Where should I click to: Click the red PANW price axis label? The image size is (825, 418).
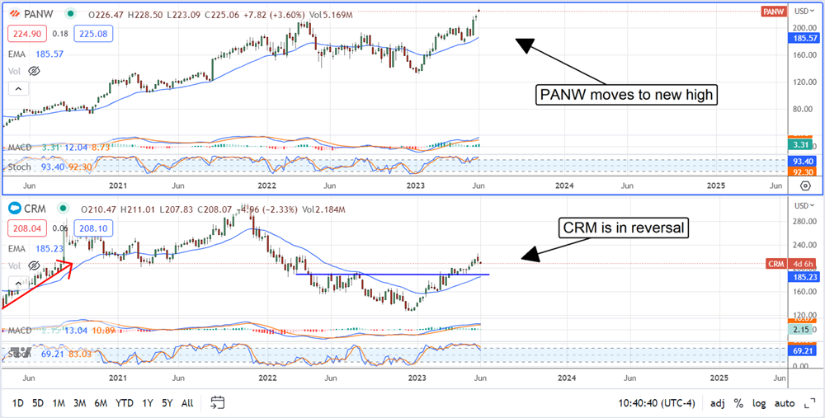[x=775, y=11]
